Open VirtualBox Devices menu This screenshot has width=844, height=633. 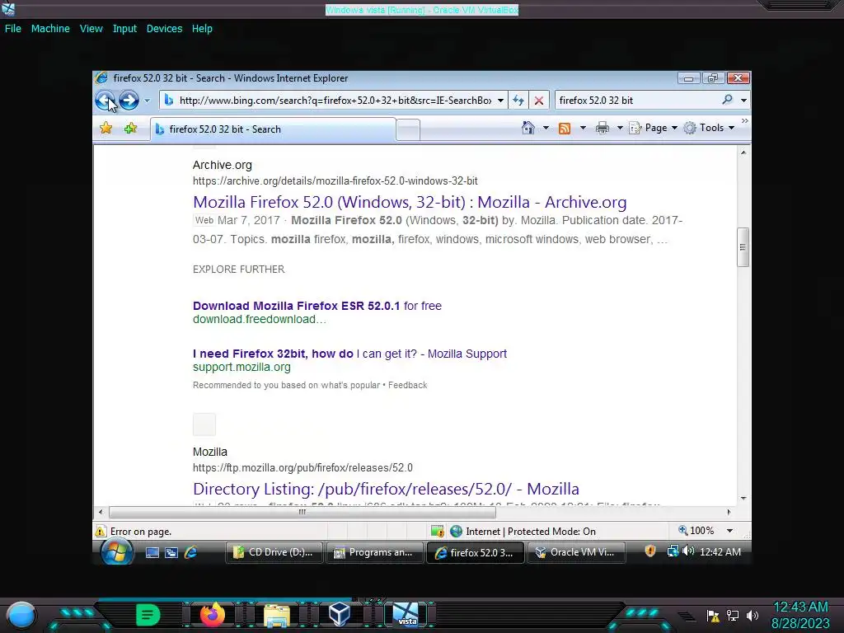click(x=164, y=29)
